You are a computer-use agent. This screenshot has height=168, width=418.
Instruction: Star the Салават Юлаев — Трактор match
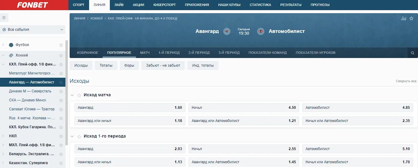tap(61, 109)
